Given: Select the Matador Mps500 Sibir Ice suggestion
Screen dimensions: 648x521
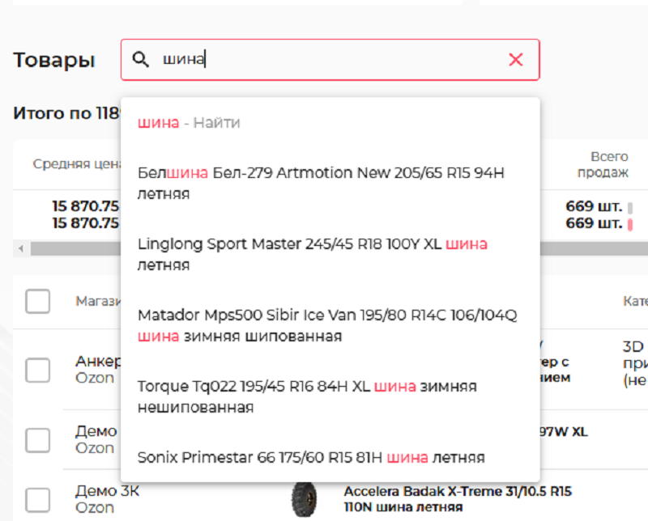Looking at the screenshot, I should 326,325.
